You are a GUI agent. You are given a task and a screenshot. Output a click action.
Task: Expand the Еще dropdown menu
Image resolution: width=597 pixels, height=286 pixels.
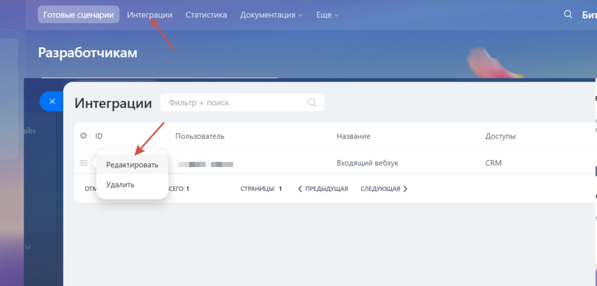point(327,15)
